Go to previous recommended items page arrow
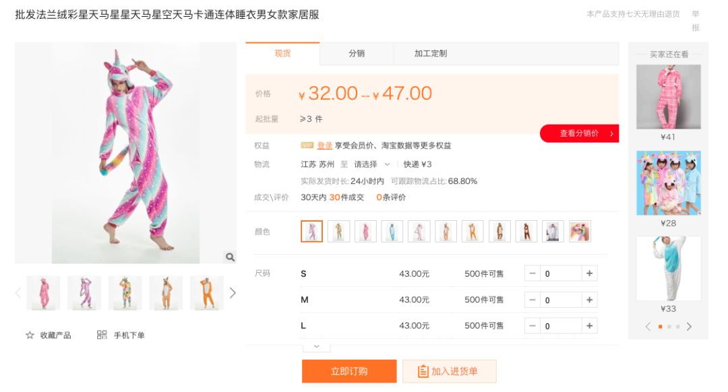 click(x=648, y=327)
